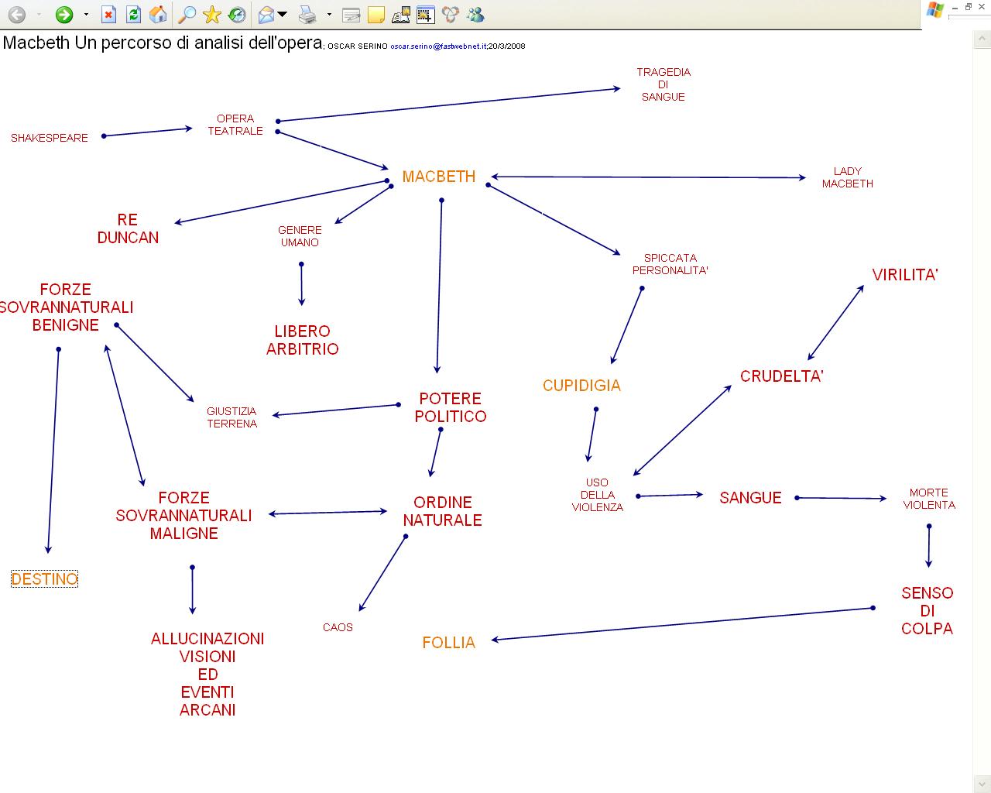Open Favorites with the star icon
991x793 pixels.
211,15
